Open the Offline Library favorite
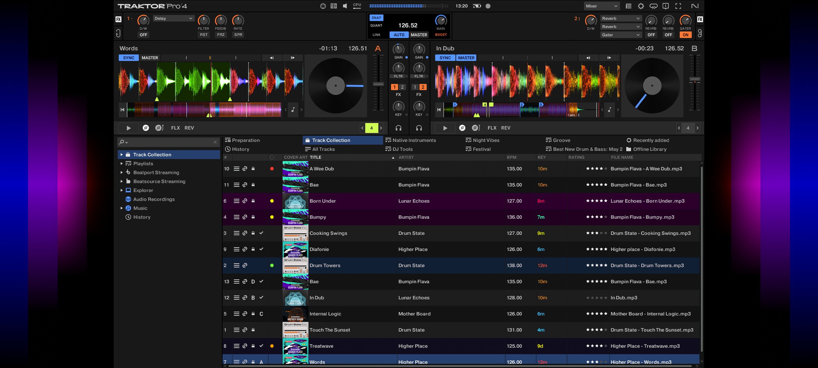Screen dimensions: 818x368 (x=646, y=149)
